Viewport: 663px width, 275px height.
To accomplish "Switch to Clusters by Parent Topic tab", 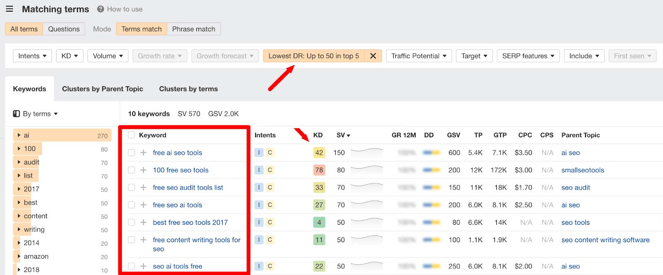I will 102,89.
